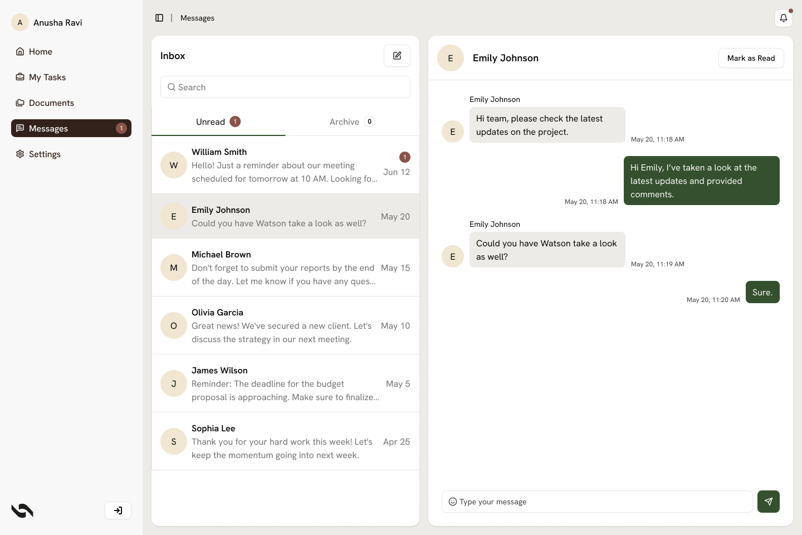This screenshot has height=535, width=802.
Task: Click the 'Sure.' reply bubble
Action: point(762,292)
